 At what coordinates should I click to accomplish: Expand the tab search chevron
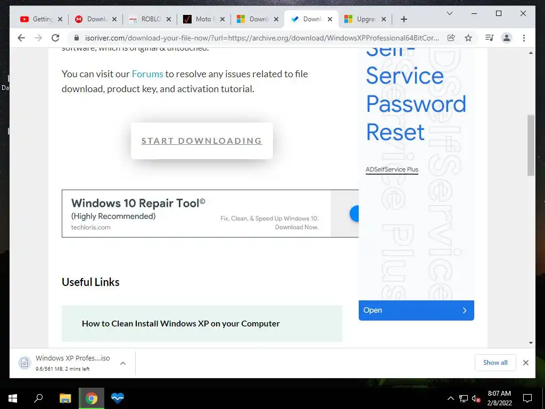[449, 13]
